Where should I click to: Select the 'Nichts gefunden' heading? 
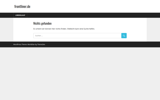click(42, 23)
